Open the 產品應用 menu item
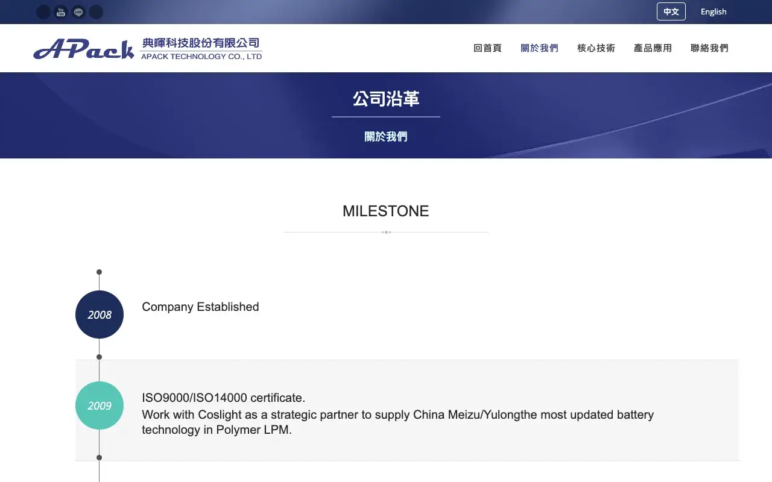Viewport: 772px width, 482px height. pyautogui.click(x=653, y=48)
